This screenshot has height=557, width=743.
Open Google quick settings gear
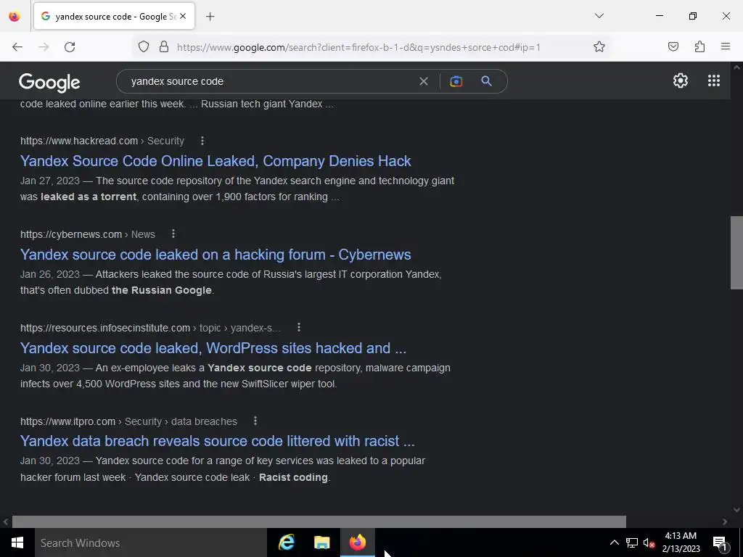[681, 81]
